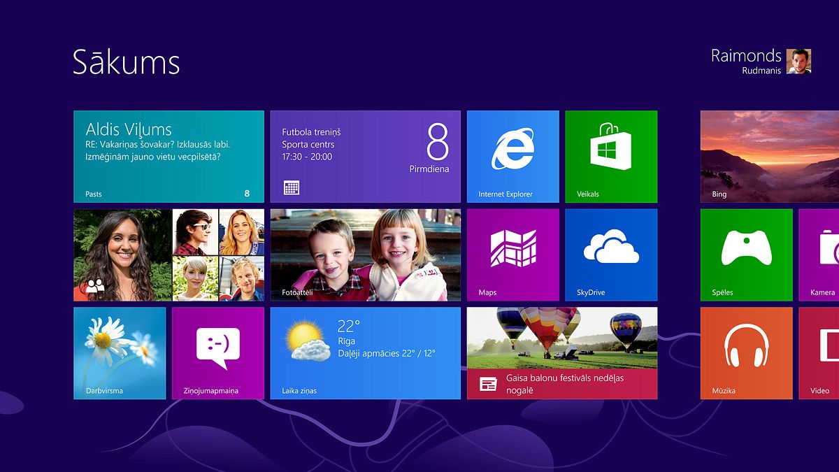Open the Spēles games tile

click(x=747, y=255)
